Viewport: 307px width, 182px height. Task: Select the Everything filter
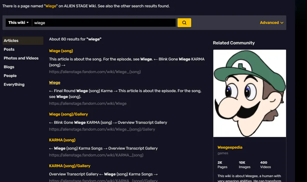pos(14,85)
